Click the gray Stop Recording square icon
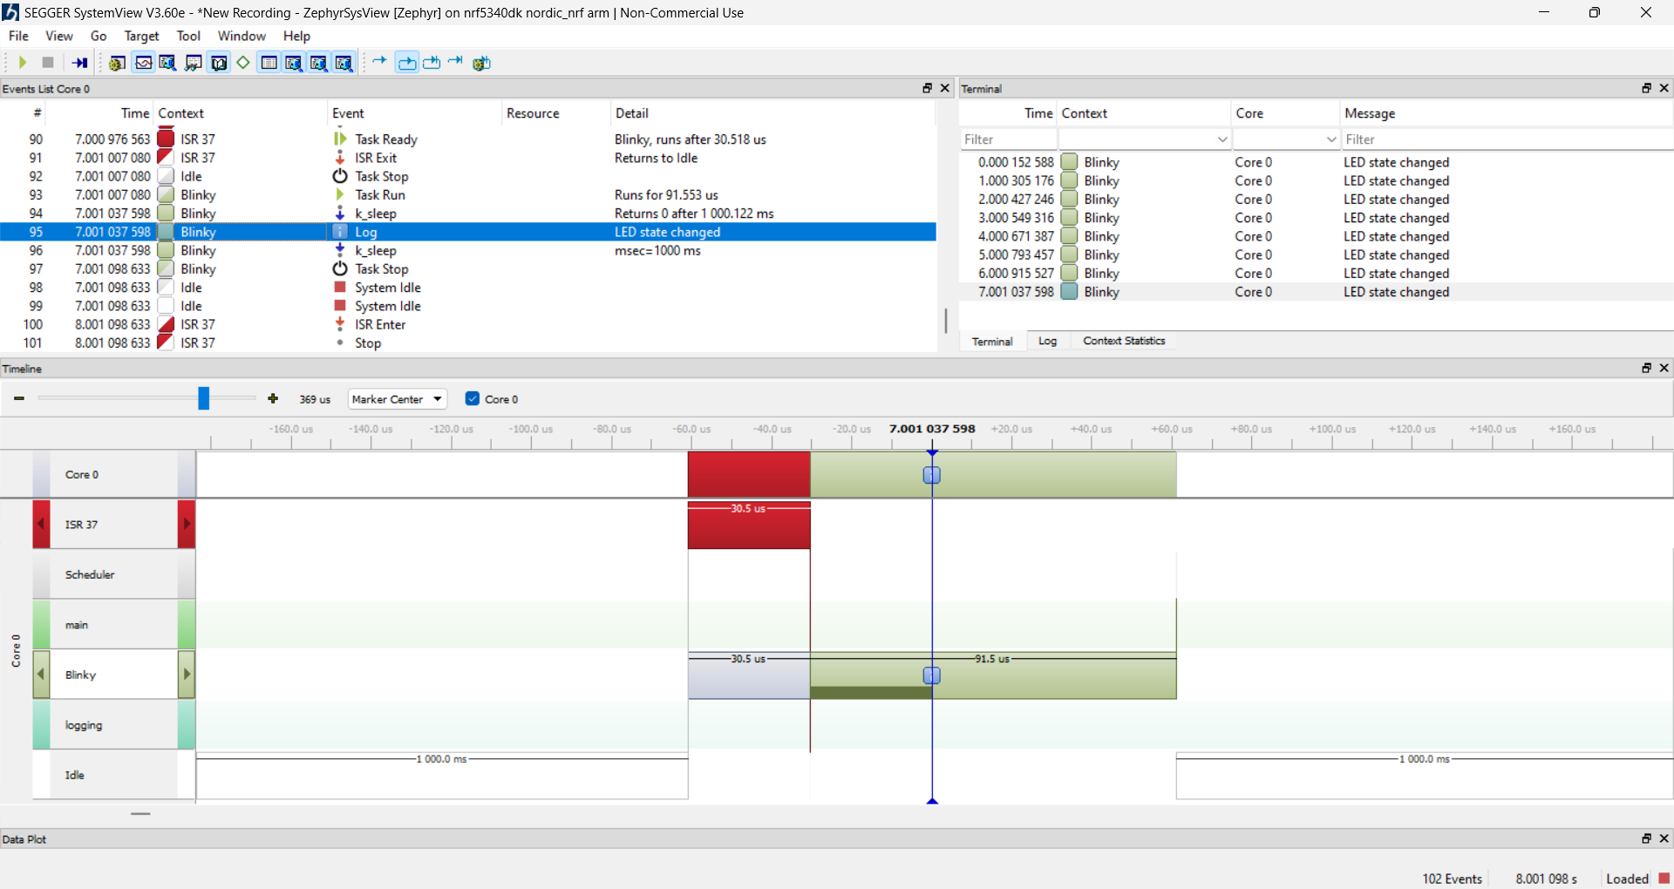 (x=49, y=63)
